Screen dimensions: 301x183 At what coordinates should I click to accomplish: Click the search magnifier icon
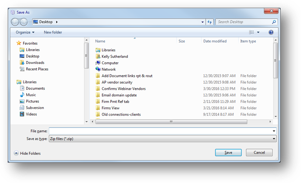[x=274, y=22]
